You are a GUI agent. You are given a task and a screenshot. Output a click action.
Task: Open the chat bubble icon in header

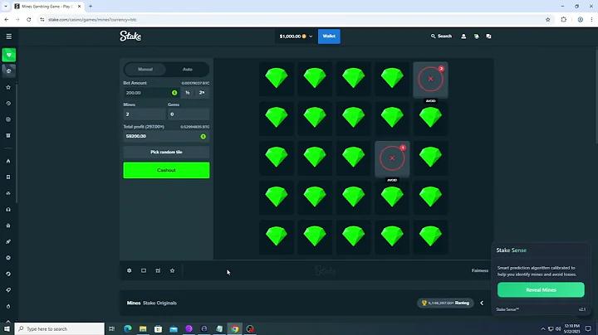(x=488, y=36)
